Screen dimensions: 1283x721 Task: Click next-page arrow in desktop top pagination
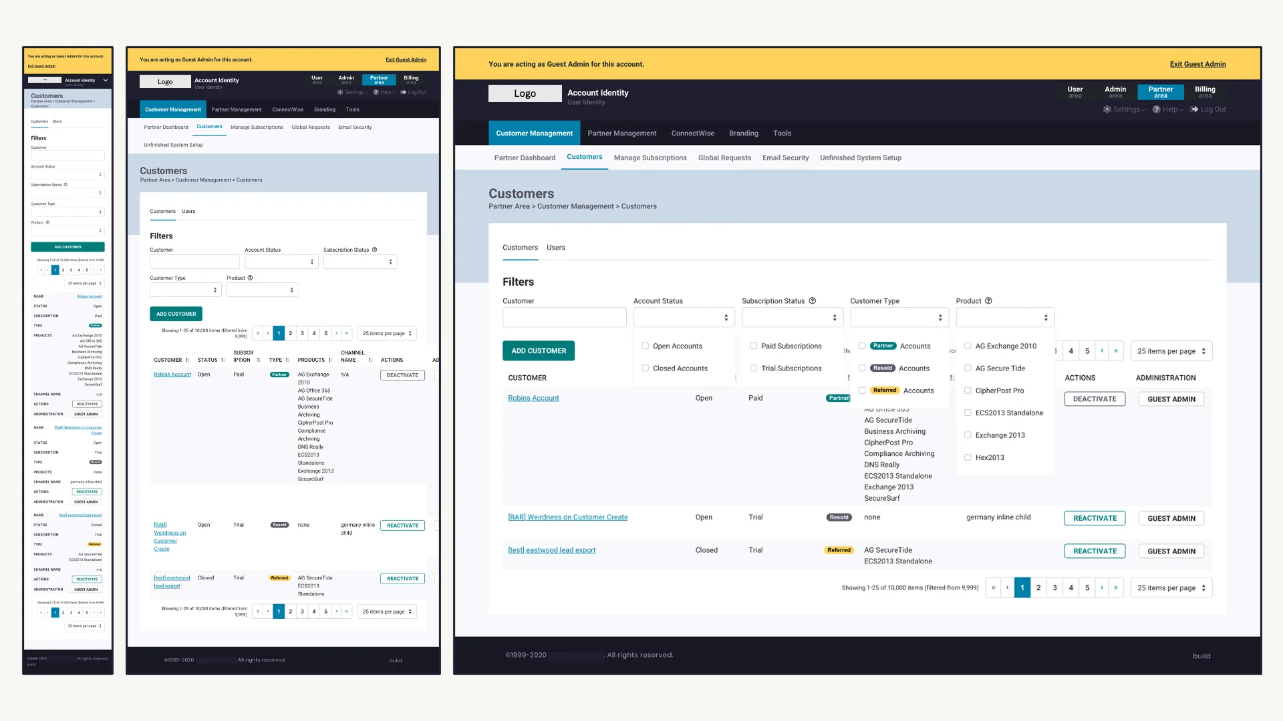[x=1102, y=351]
